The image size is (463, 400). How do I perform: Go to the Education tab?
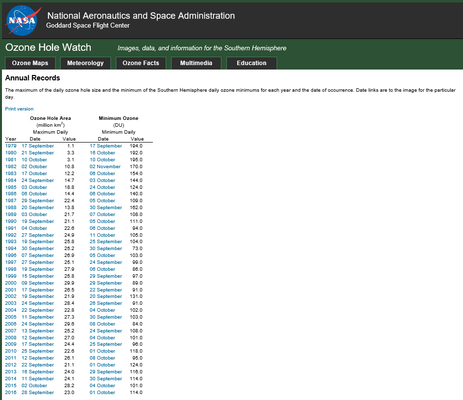251,63
